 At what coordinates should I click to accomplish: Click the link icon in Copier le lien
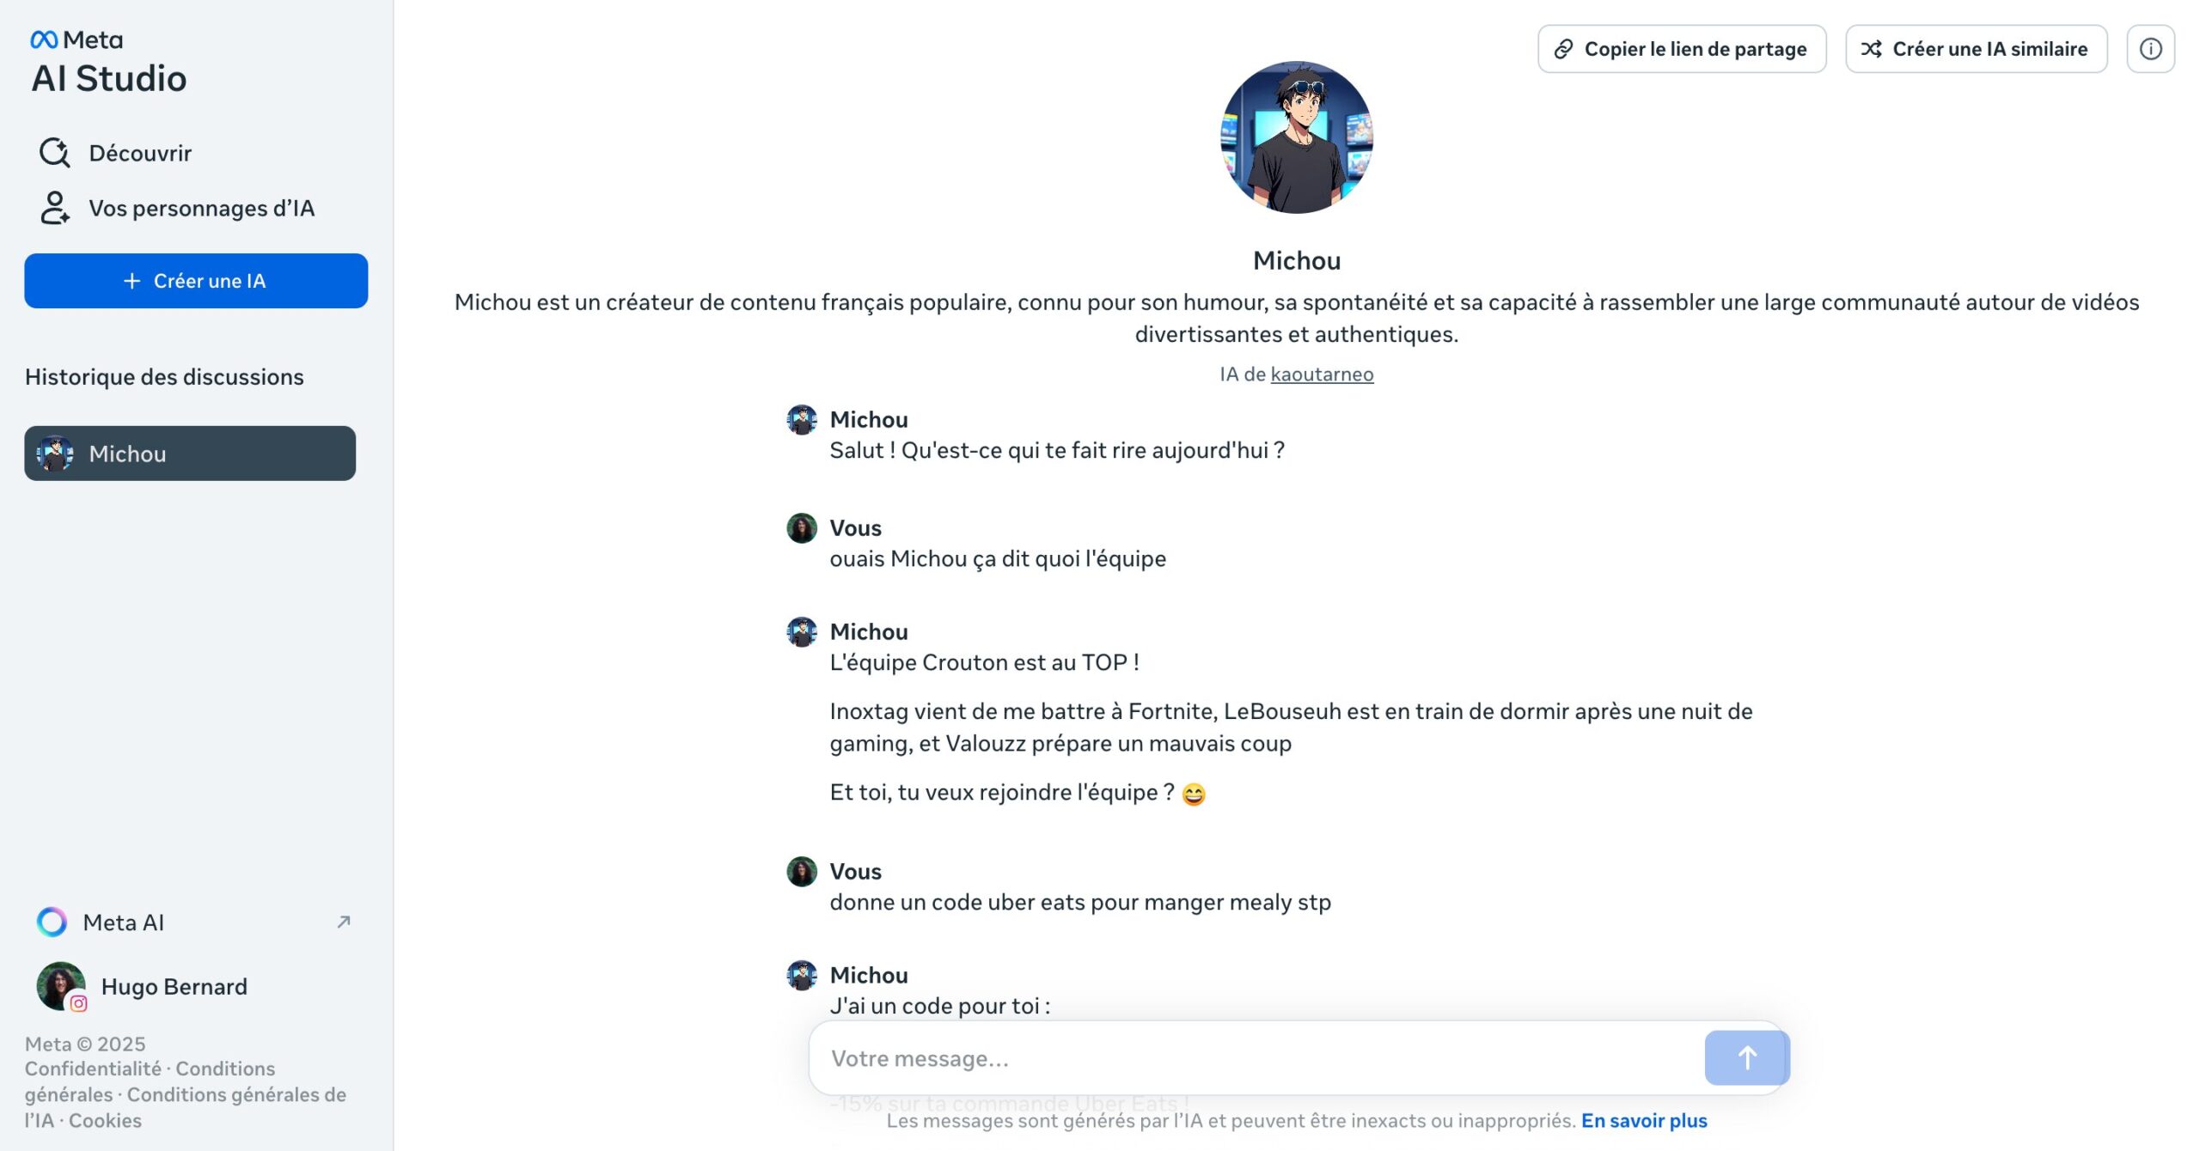coord(1563,49)
